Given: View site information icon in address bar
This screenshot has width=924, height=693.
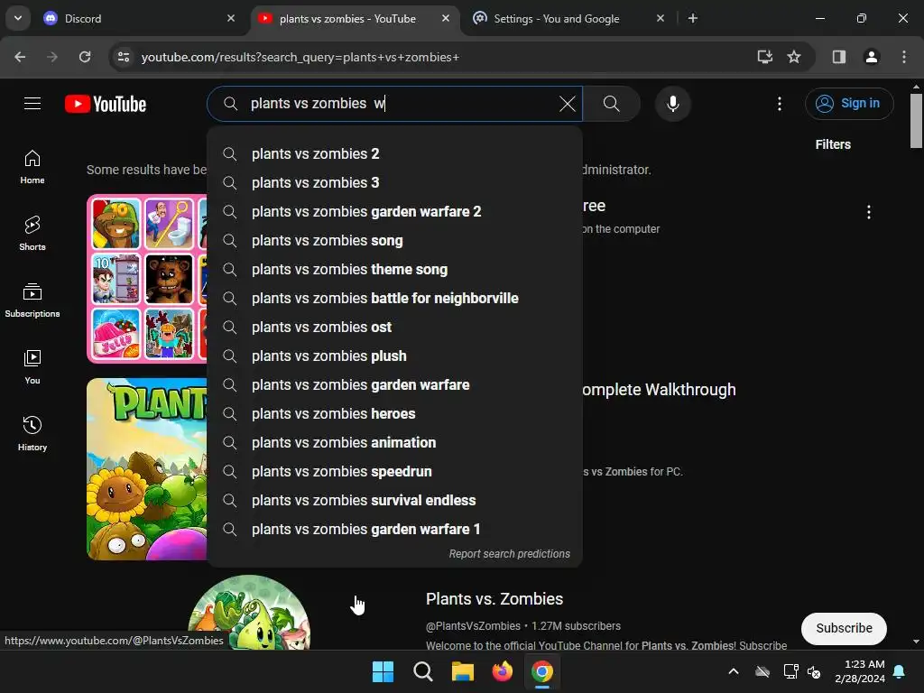Looking at the screenshot, I should click(x=124, y=57).
